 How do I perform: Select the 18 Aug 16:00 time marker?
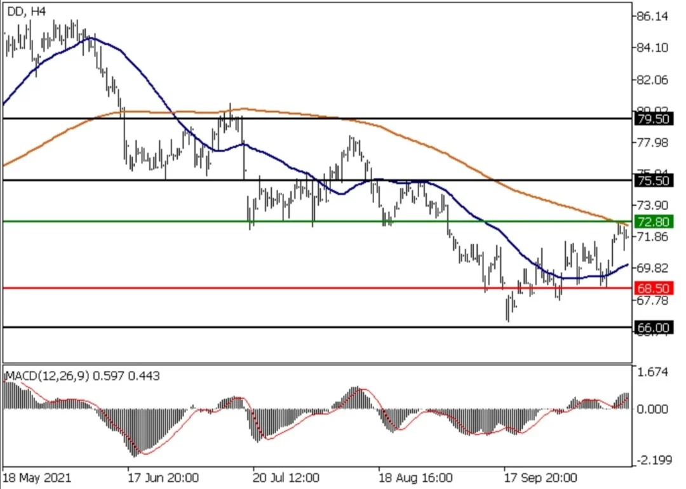coord(415,477)
